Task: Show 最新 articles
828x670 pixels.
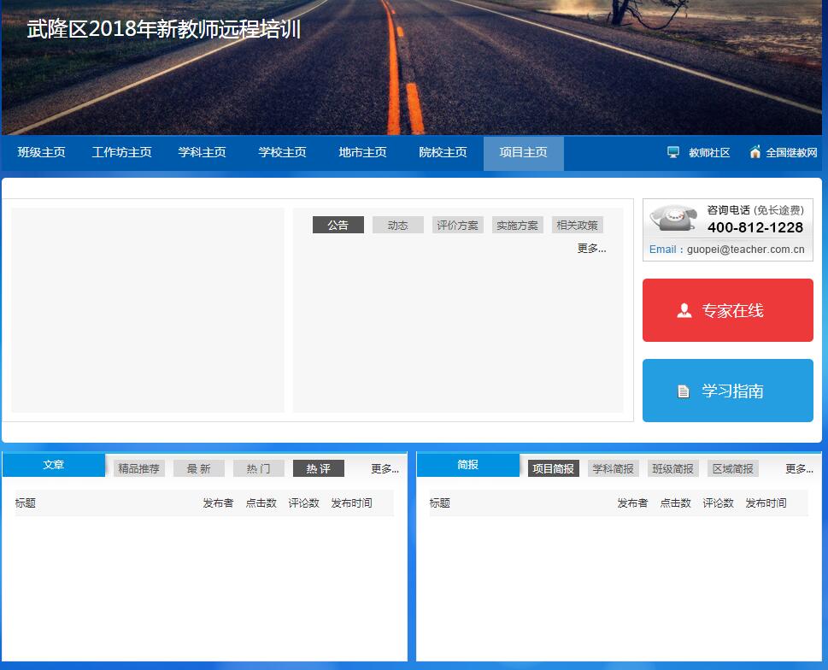Action: coord(198,468)
